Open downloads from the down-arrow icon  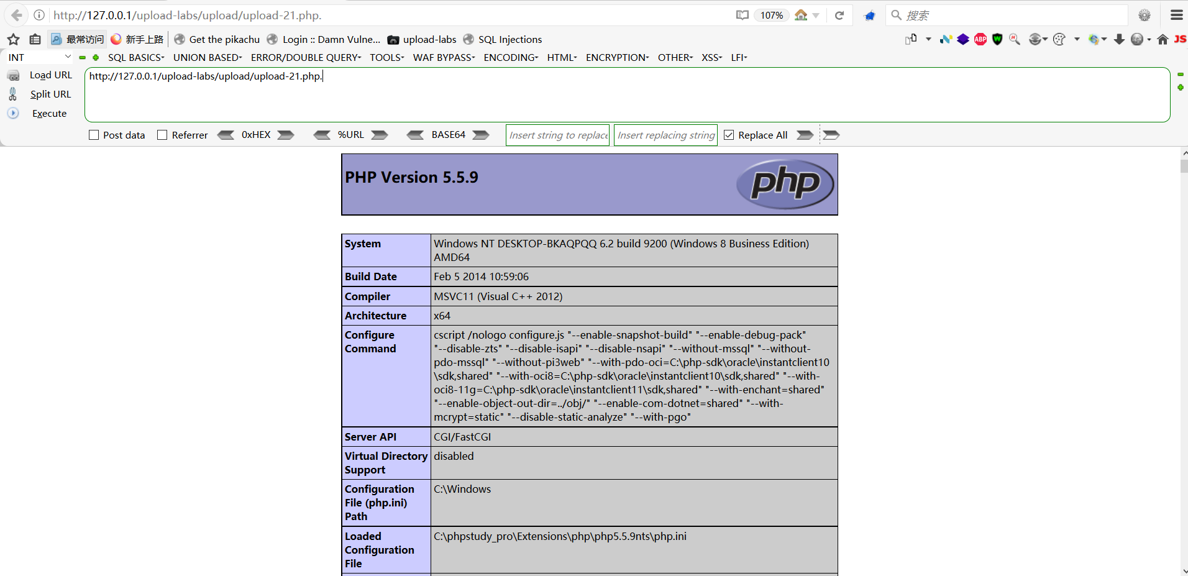coord(1119,39)
